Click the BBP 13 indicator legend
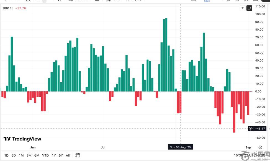The image size is (270, 161). (8, 8)
